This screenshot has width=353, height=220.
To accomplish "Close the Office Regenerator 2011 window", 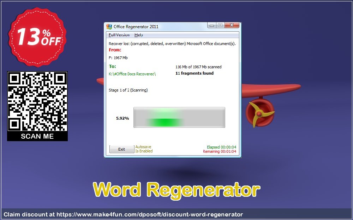I will pos(232,25).
